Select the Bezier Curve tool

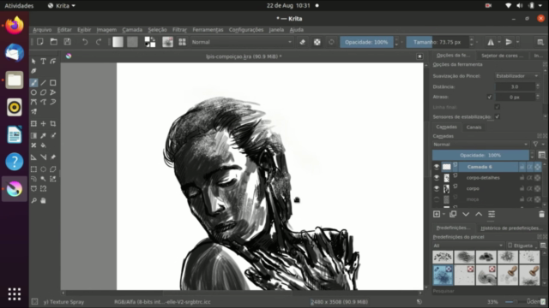click(33, 103)
